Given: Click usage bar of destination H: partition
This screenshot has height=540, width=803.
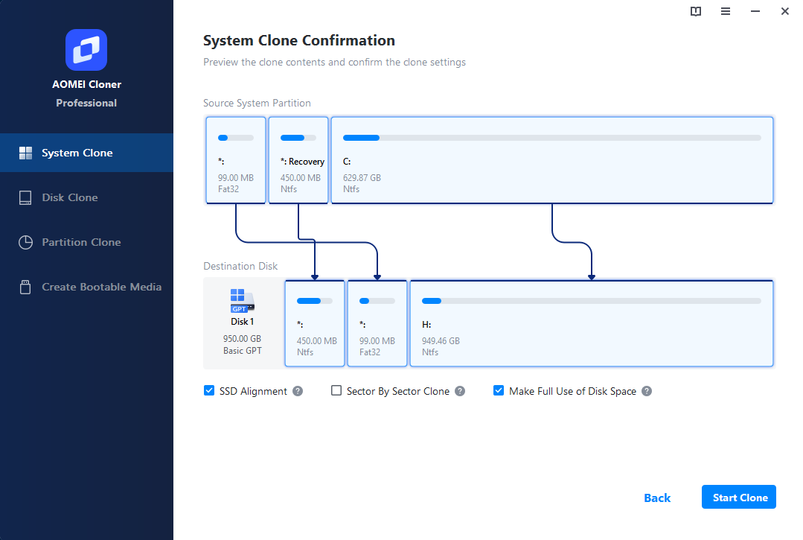Looking at the screenshot, I should coord(592,301).
